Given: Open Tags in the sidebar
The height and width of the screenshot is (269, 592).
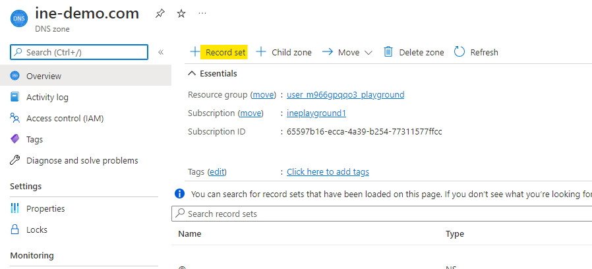Looking at the screenshot, I should [x=34, y=140].
